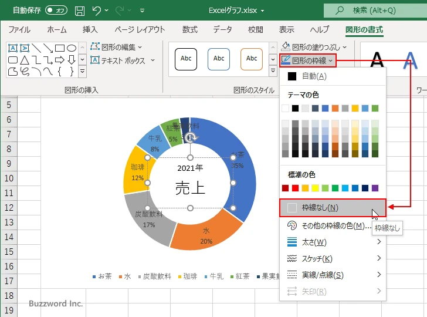Select the arc shape
The width and height of the screenshot is (427, 317).
[x=36, y=72]
